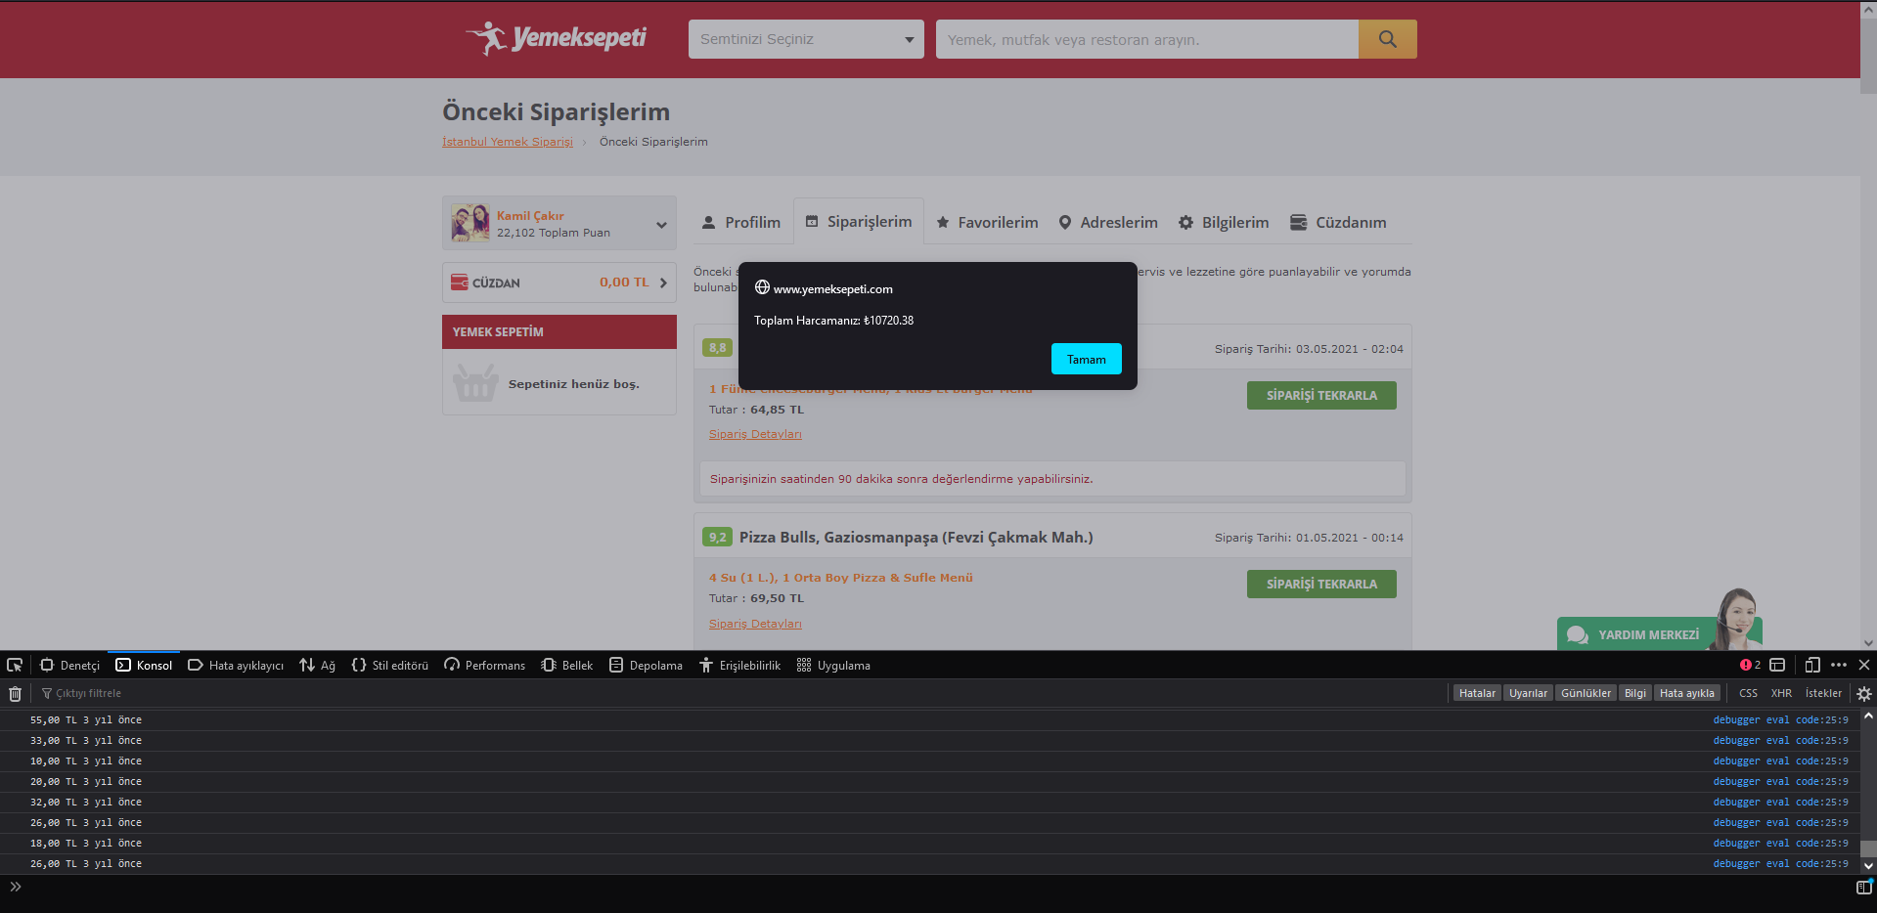Open the Pizza Bulls, Gaziosmanpaşa restaurant title

[916, 537]
